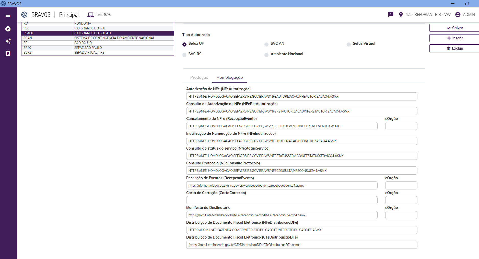Select the RO RONDONIA row
This screenshot has width=479, height=259.
pyautogui.click(x=98, y=24)
